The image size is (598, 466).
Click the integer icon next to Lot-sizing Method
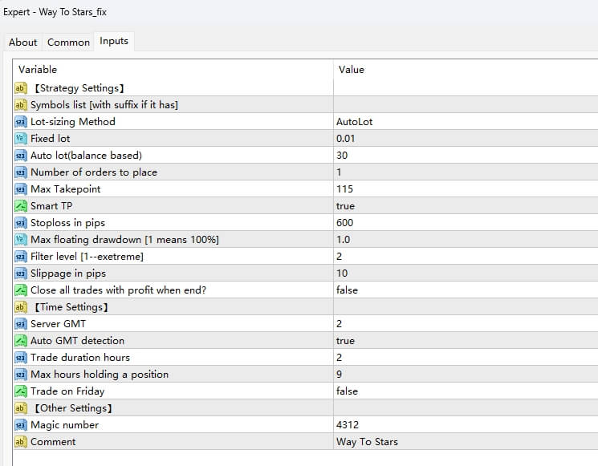coord(21,122)
